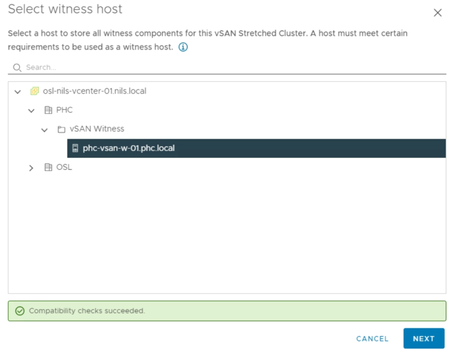Click the vCenter server icon
Image resolution: width=454 pixels, height=353 pixels.
(x=35, y=91)
